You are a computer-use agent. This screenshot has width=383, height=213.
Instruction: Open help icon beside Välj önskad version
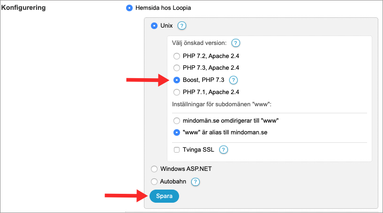point(236,43)
